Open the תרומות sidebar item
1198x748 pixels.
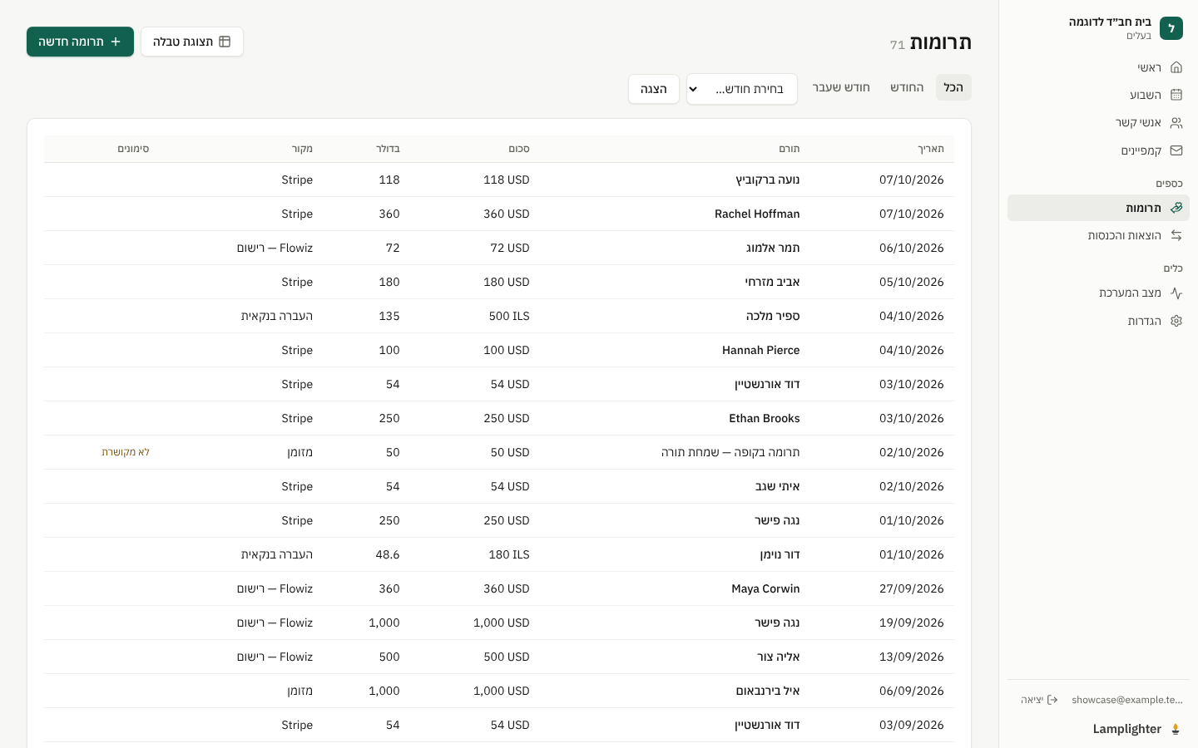click(x=1098, y=208)
